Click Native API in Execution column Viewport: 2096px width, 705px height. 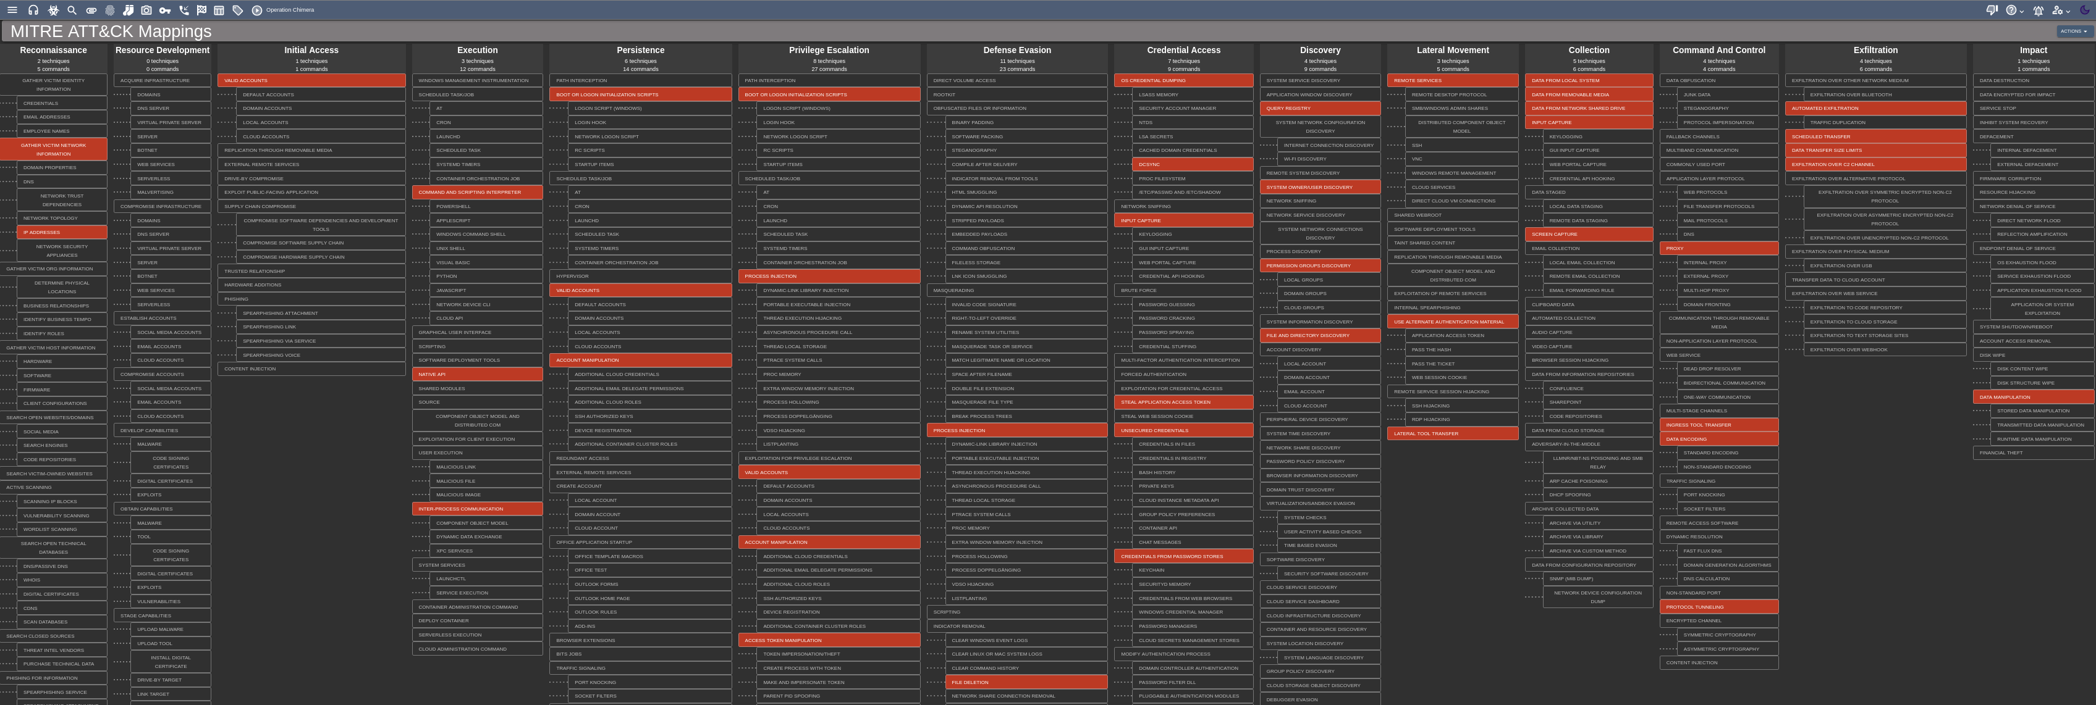[x=477, y=374]
